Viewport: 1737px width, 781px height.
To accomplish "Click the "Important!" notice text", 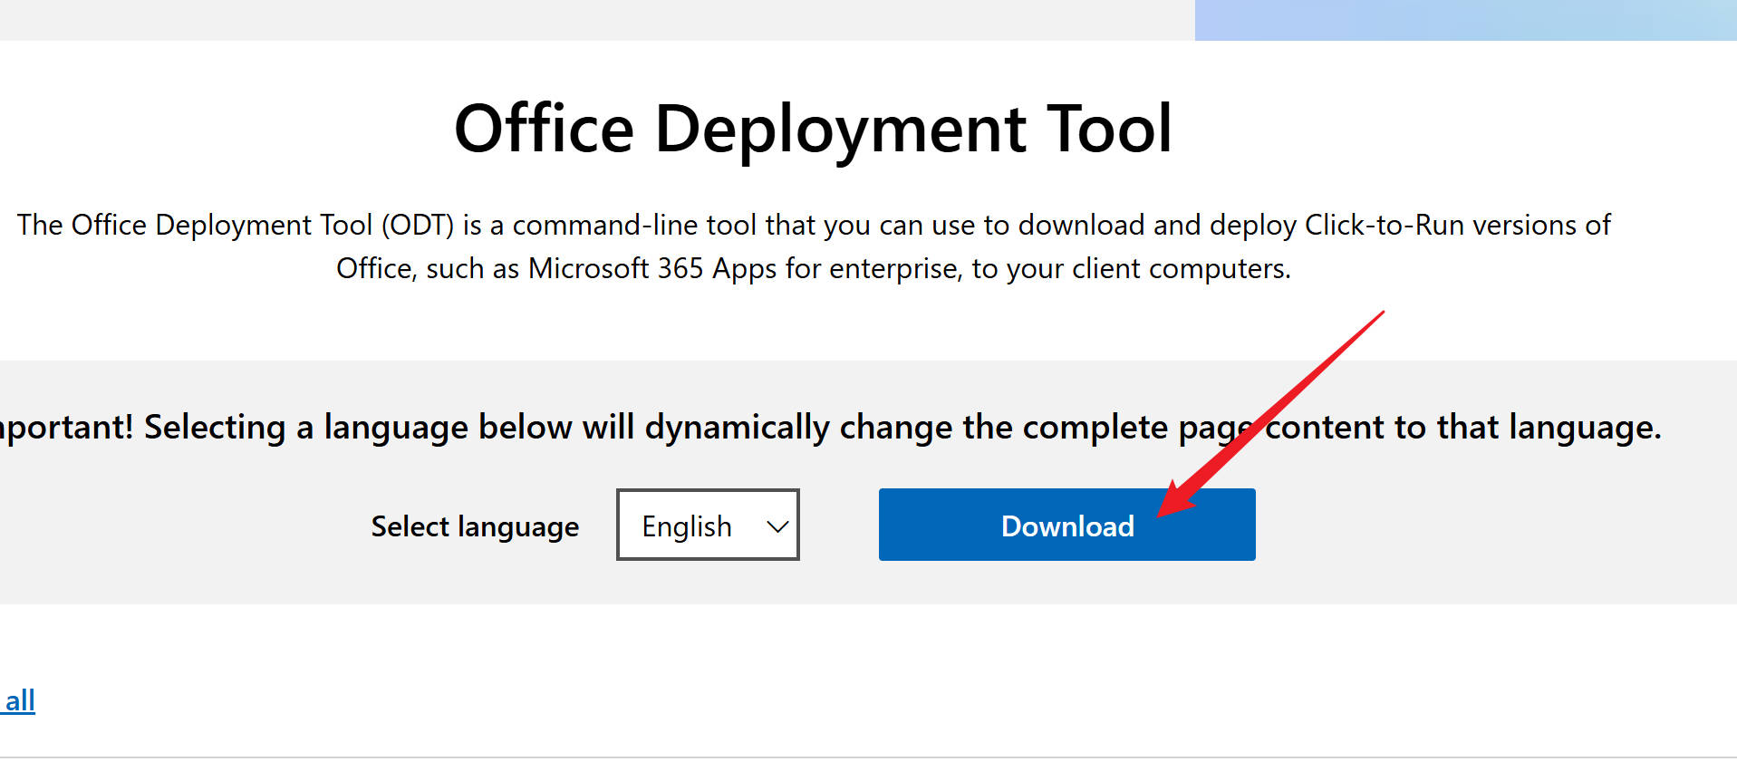I will click(x=65, y=427).
